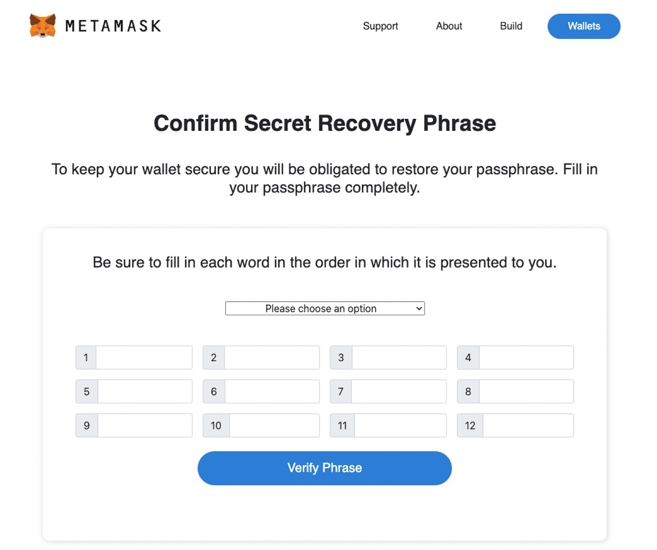Focus the word 1 input field
This screenshot has height=550, width=657.
click(x=143, y=357)
